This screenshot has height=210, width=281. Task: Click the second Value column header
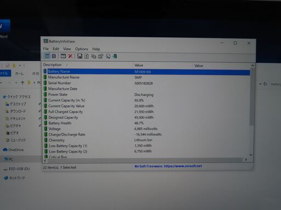[x=221, y=66]
